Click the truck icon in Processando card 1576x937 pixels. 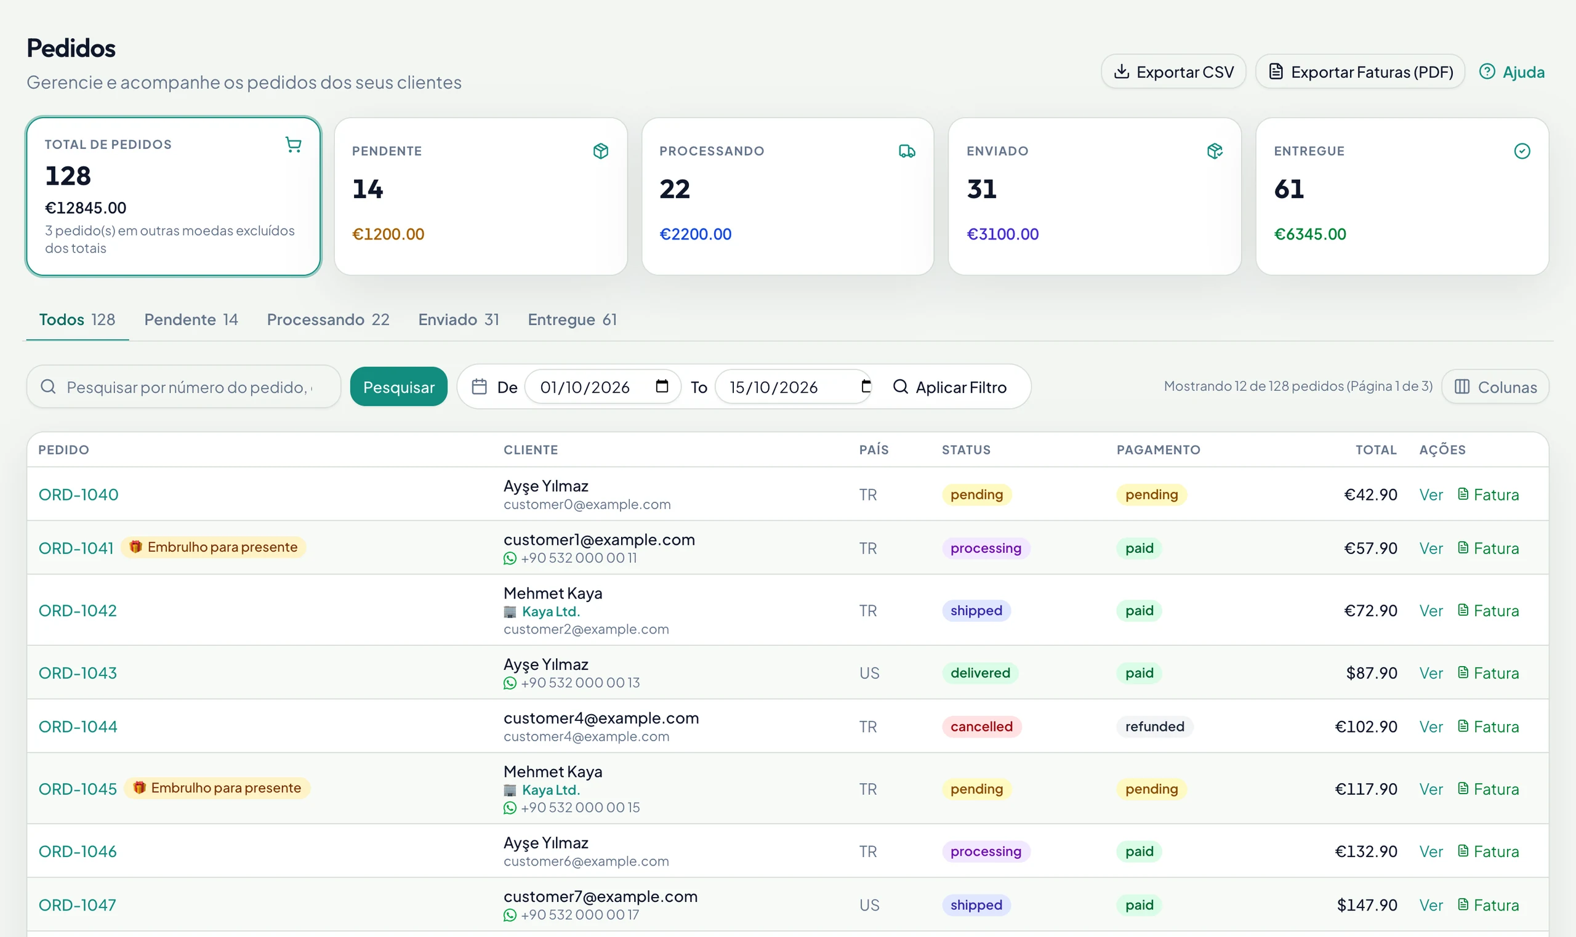coord(907,151)
